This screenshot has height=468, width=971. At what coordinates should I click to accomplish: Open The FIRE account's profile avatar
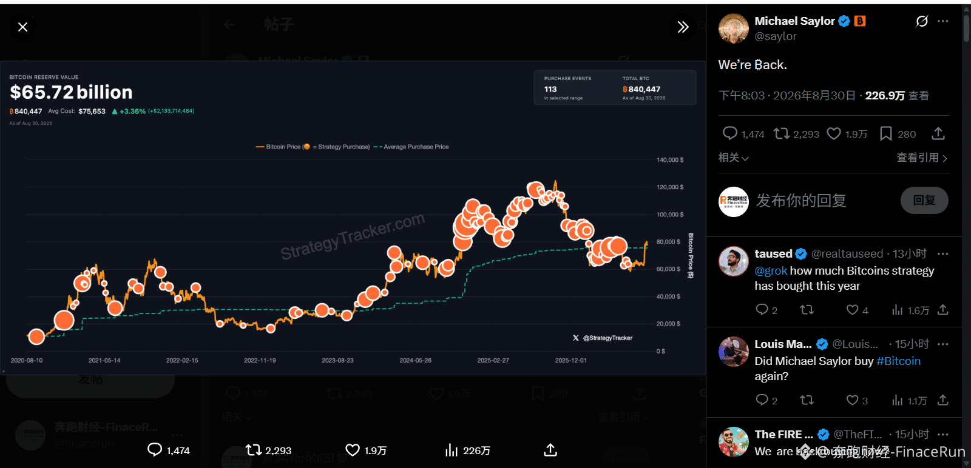click(x=734, y=442)
